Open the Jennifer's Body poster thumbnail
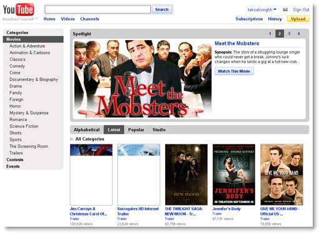 [x=234, y=174]
